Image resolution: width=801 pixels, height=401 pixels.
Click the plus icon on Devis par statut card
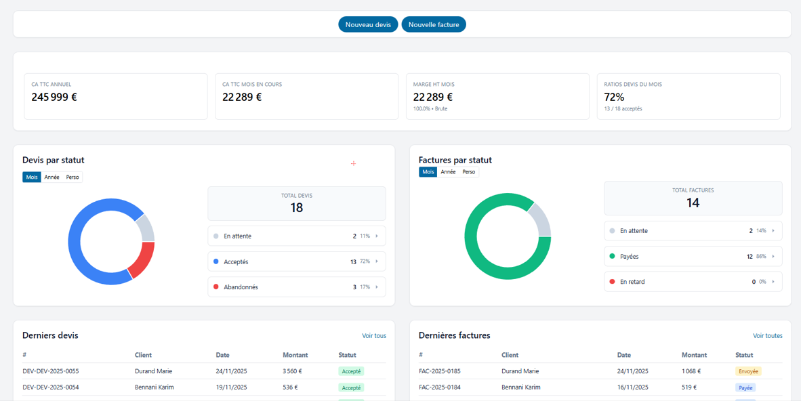click(x=353, y=163)
